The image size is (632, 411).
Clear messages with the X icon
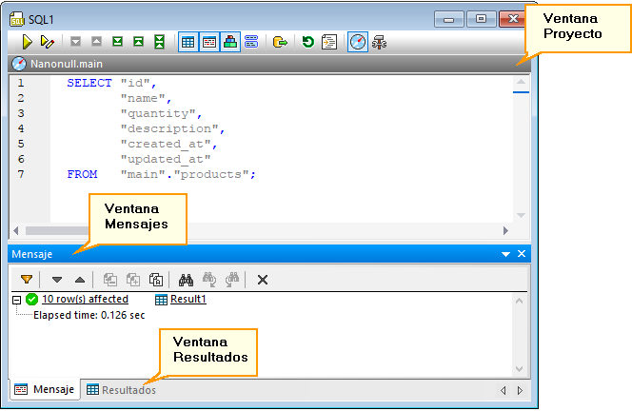[263, 280]
